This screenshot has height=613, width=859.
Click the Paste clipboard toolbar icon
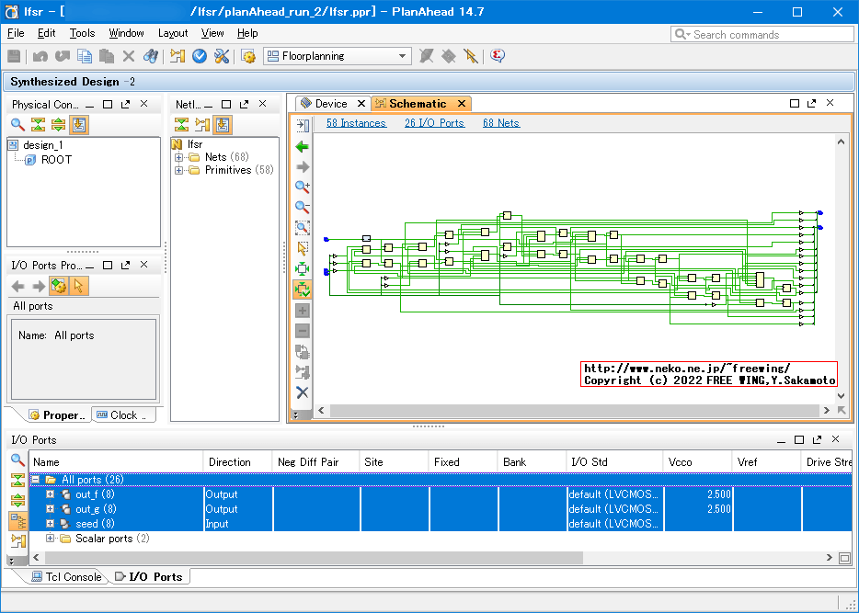tap(107, 56)
